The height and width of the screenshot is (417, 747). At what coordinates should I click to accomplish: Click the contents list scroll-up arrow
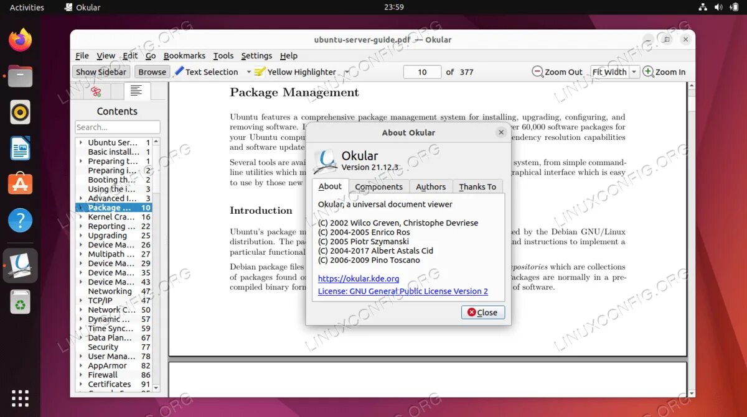[156, 142]
